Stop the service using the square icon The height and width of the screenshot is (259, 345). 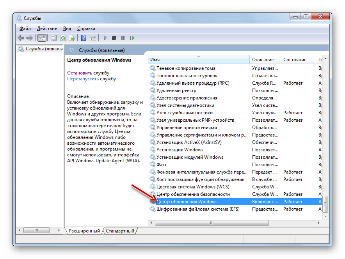[x=114, y=38]
